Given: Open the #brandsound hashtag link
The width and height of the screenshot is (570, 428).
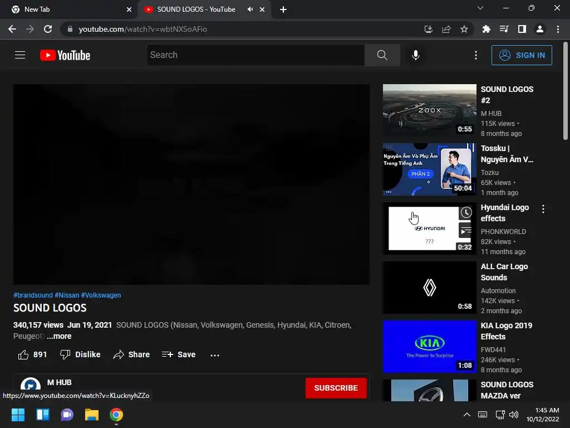Looking at the screenshot, I should [33, 295].
